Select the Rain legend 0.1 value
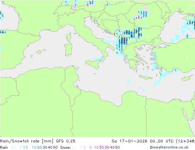This screenshot has width=195, height=150. tap(13, 148)
